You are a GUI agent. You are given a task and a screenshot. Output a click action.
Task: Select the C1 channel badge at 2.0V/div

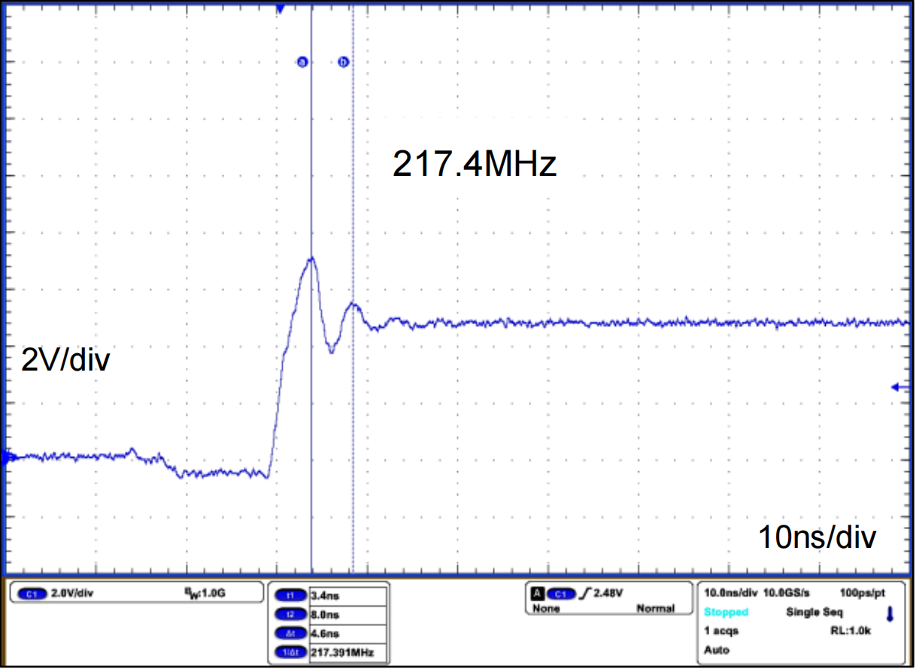[30, 594]
